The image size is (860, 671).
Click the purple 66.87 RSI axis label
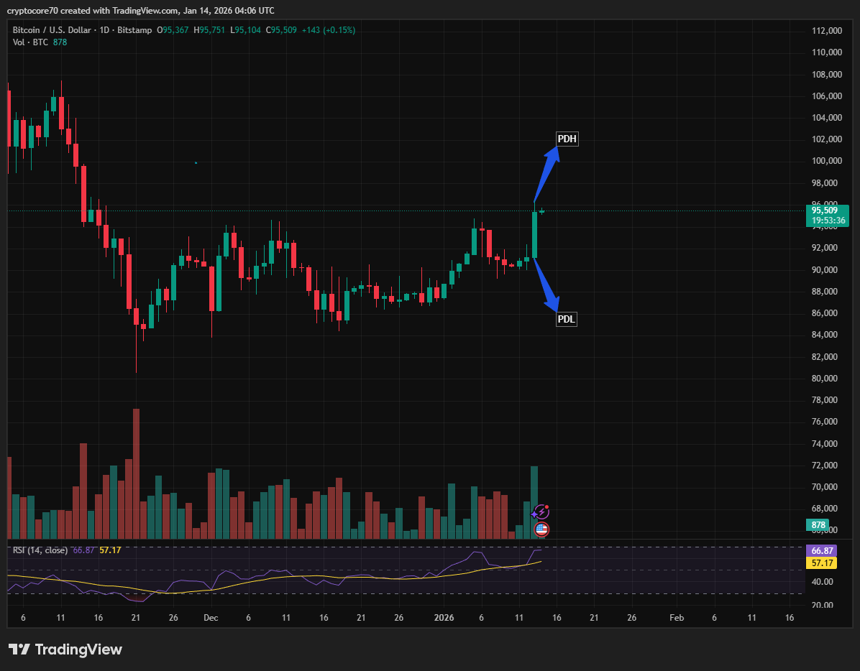pos(822,551)
